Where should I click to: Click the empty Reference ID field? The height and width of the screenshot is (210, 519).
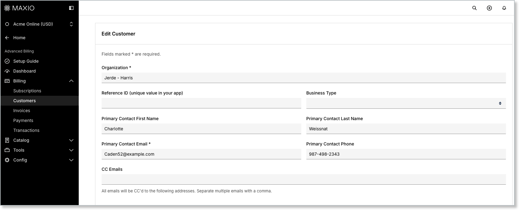point(201,103)
